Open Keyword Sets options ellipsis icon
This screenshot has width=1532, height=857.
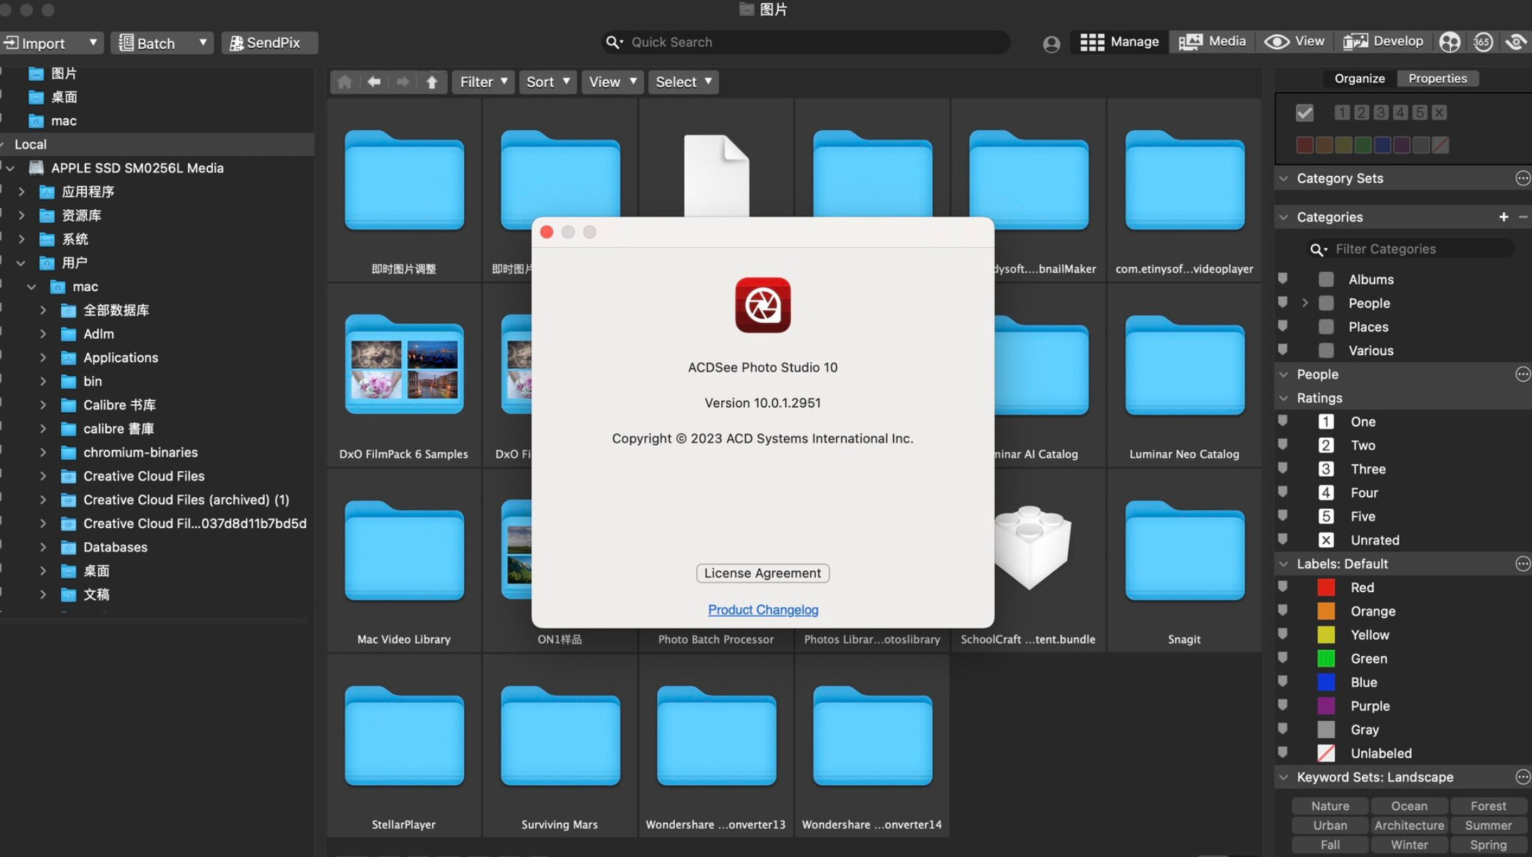[x=1523, y=777]
